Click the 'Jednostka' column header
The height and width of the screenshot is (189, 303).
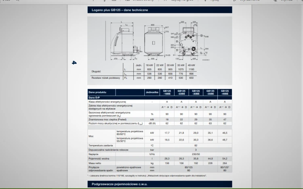[x=152, y=92]
